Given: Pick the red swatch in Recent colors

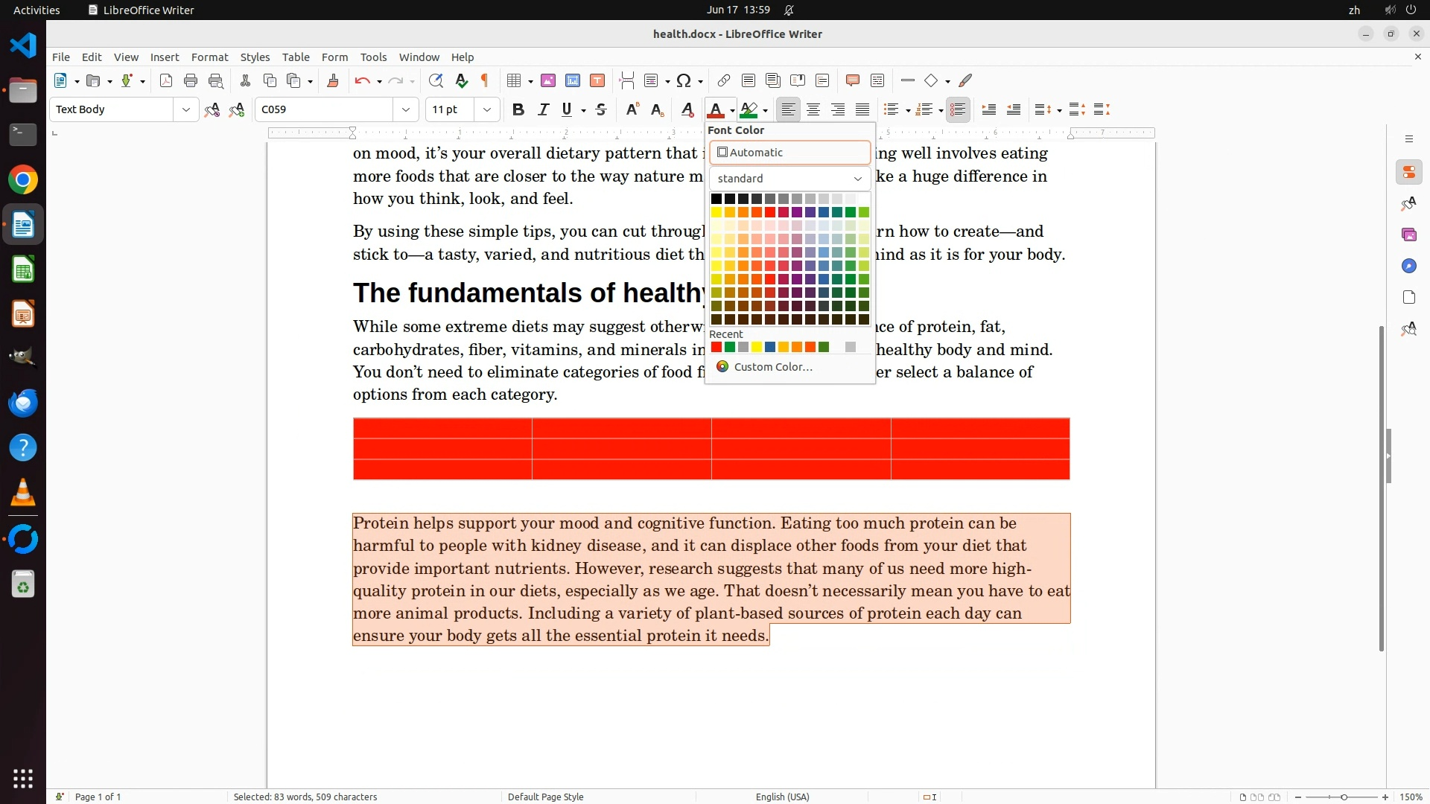Looking at the screenshot, I should [716, 348].
